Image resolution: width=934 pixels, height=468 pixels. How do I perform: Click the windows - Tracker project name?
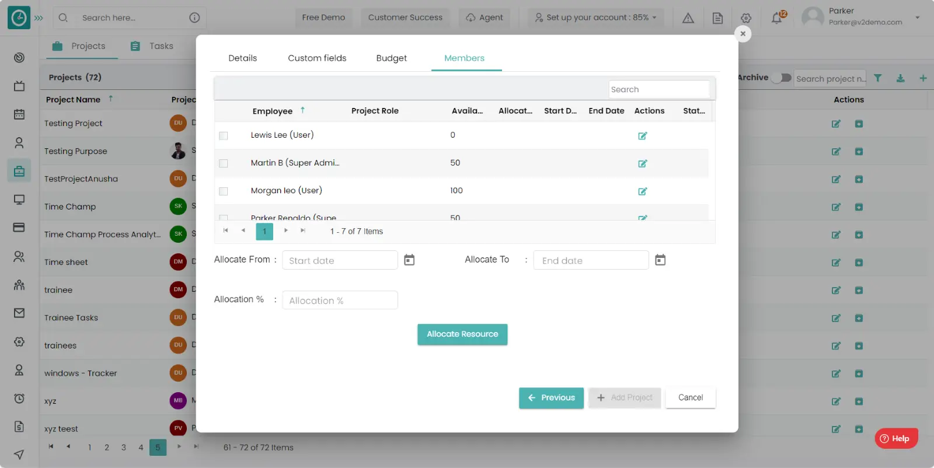pyautogui.click(x=81, y=373)
